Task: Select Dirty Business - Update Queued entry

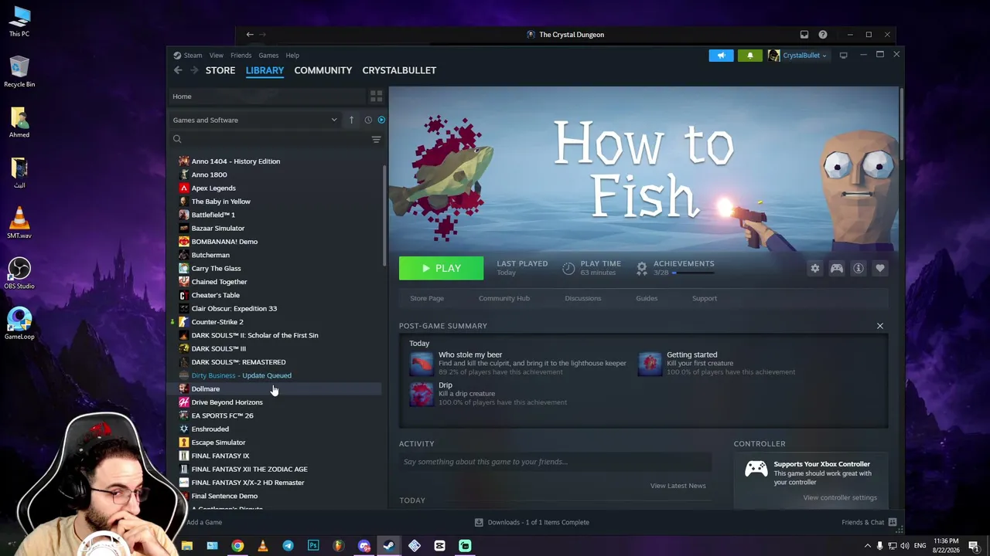Action: pyautogui.click(x=241, y=375)
